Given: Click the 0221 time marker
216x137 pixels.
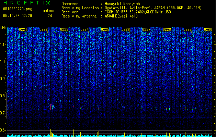Looking at the screenshot, I should 23,29.
